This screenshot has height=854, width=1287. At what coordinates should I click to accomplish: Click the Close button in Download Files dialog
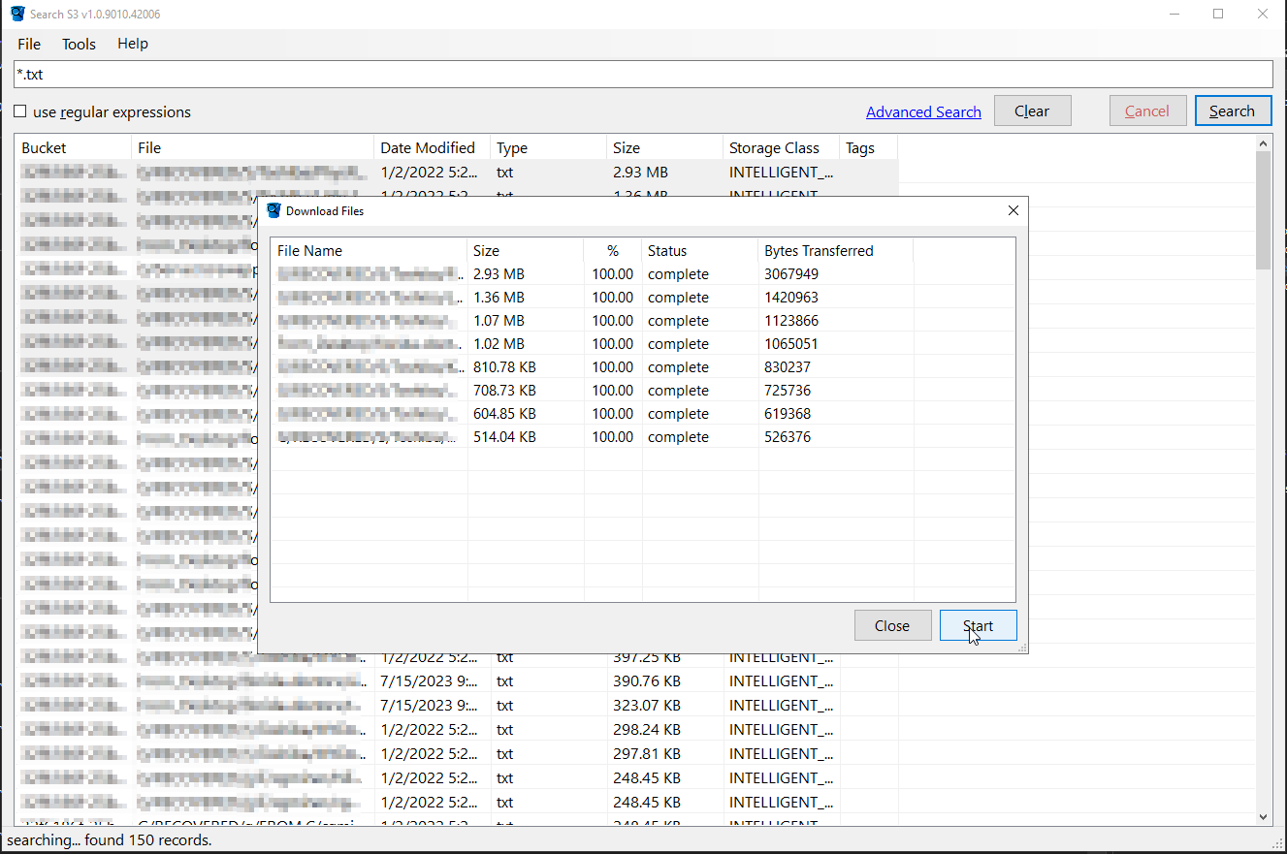point(892,625)
